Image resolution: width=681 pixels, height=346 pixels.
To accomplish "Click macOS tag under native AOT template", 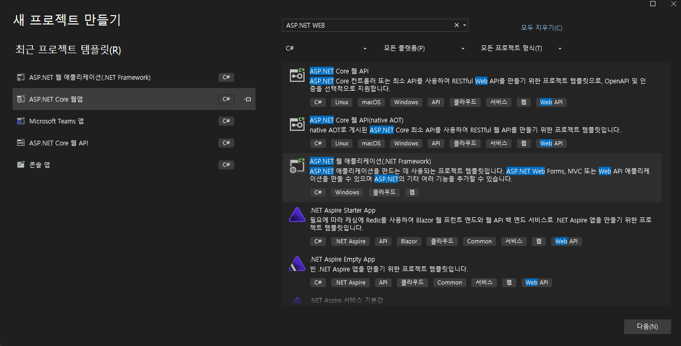I will (371, 143).
